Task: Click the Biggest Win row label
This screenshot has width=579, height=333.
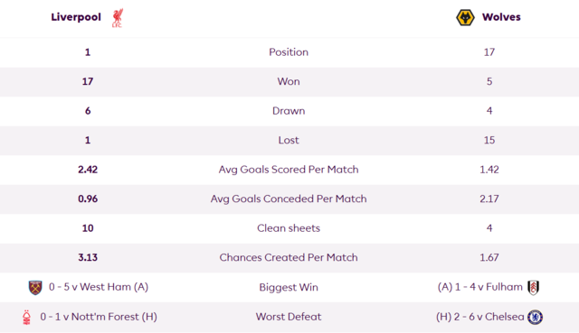Action: click(x=289, y=287)
